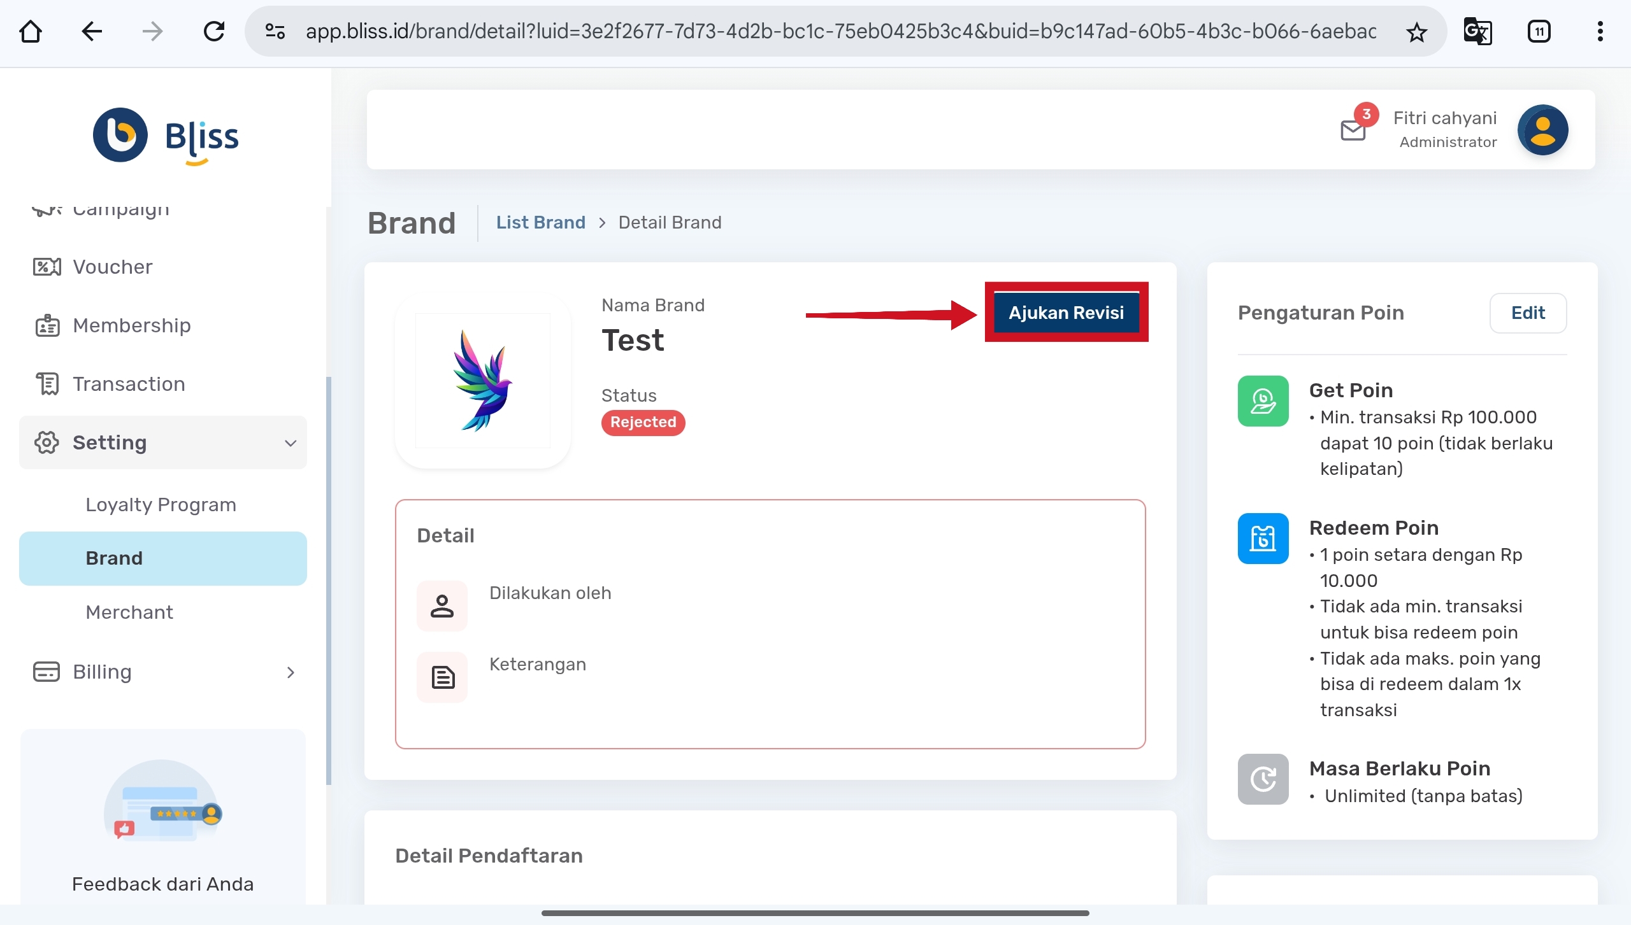Go to Loyalty Program settings
The image size is (1631, 925).
click(161, 505)
